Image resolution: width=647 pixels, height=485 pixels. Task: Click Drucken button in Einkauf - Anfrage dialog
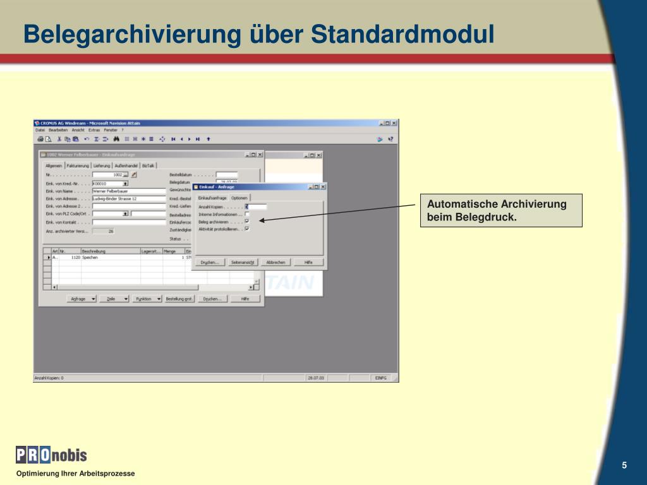209,262
